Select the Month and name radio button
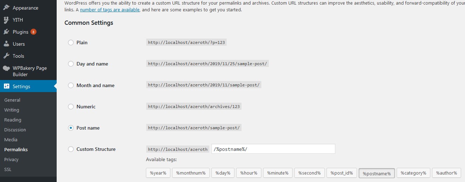The height and width of the screenshot is (182, 465). (70, 85)
